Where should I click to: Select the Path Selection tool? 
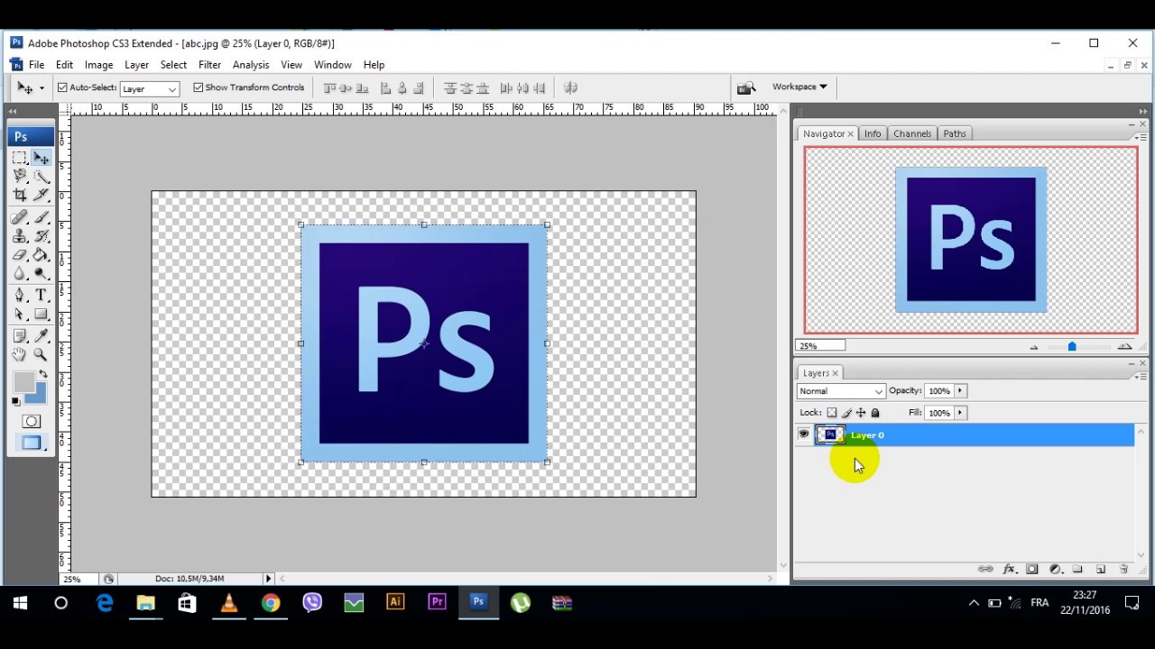tap(20, 315)
